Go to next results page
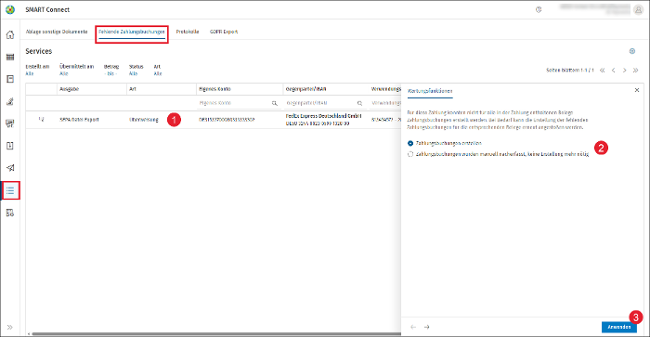This screenshot has height=337, width=650. pos(624,71)
